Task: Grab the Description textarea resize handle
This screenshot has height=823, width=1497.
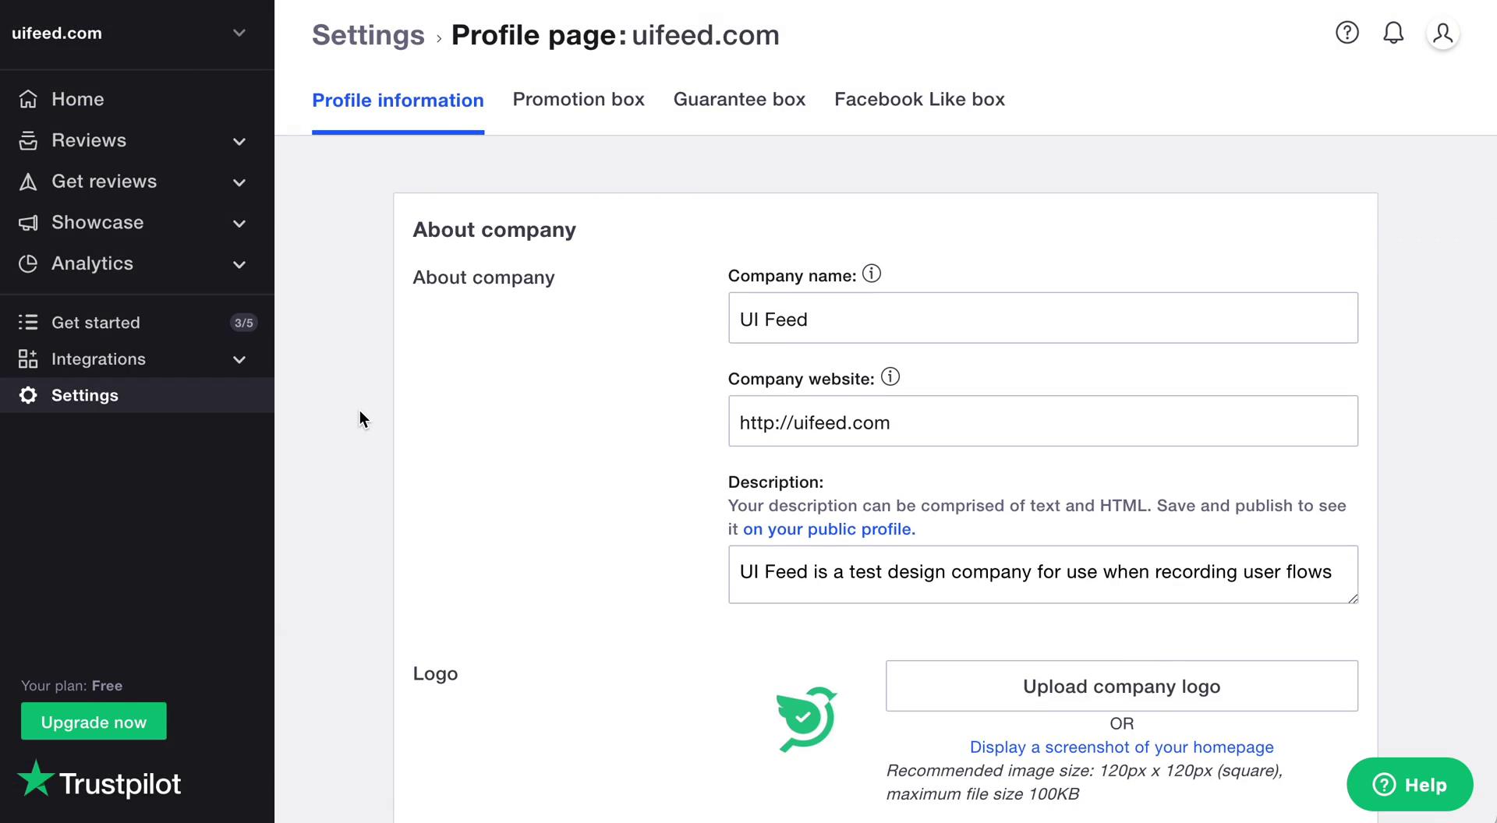Action: (x=1353, y=599)
